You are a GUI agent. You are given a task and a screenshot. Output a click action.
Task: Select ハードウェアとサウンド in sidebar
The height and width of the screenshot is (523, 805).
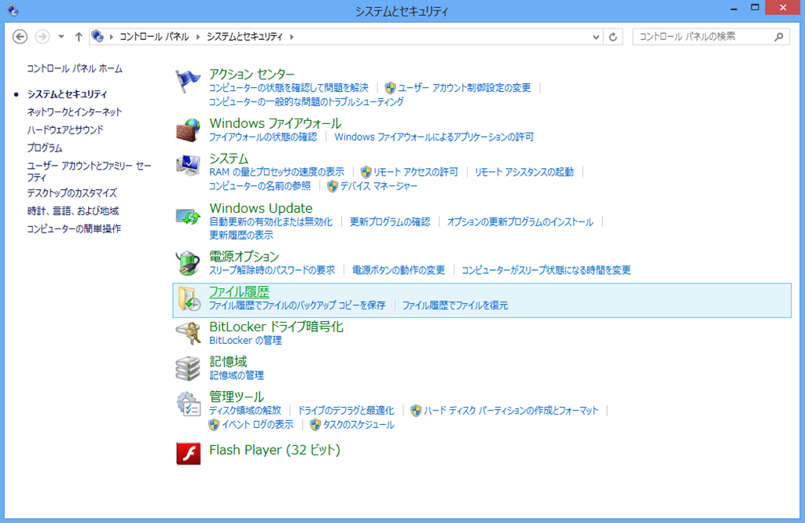coord(65,130)
